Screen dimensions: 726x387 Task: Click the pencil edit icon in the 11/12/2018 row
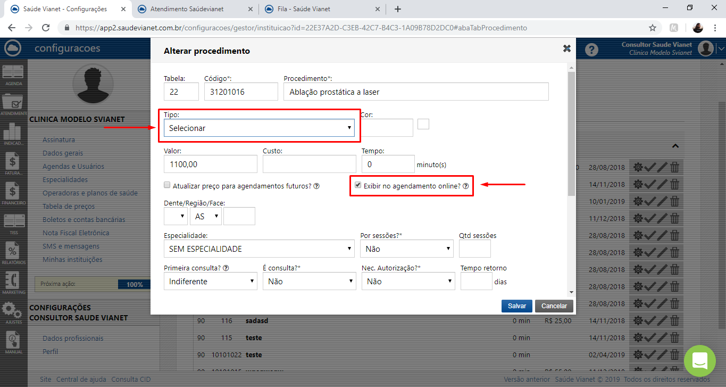(x=662, y=219)
